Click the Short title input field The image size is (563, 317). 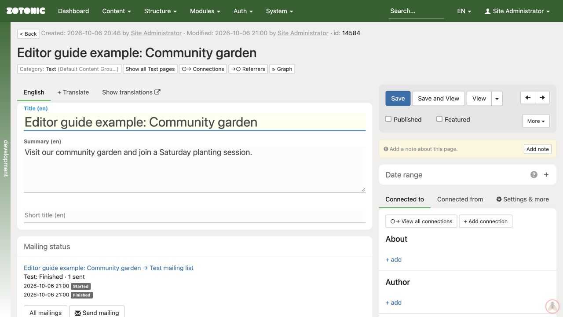(194, 215)
